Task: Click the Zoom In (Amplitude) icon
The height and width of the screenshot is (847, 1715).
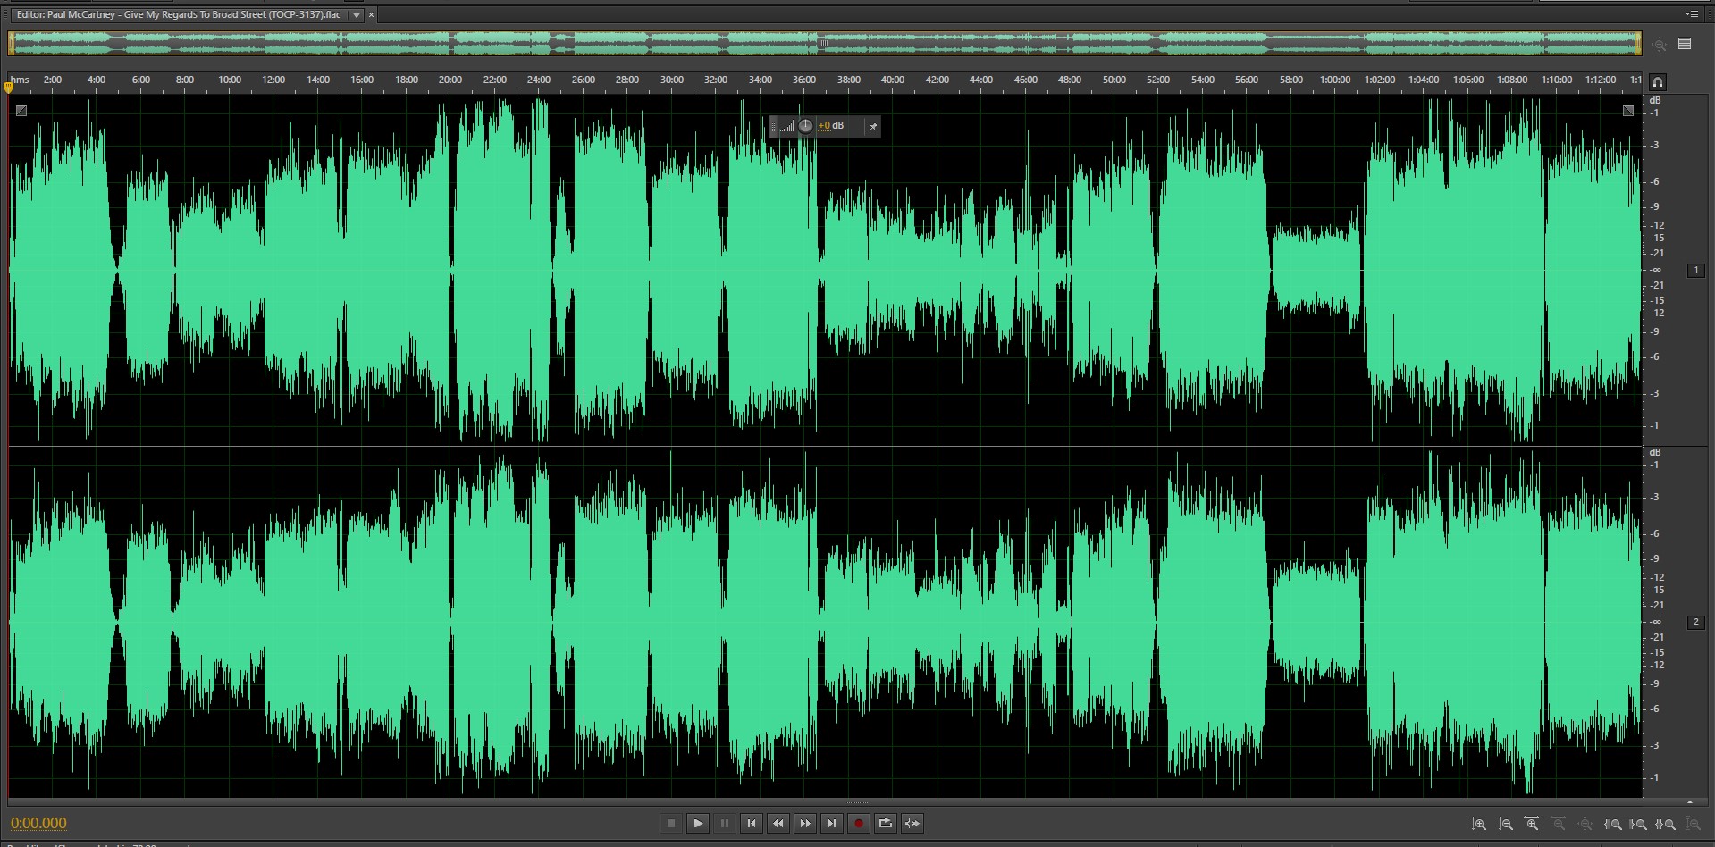Action: [1479, 824]
